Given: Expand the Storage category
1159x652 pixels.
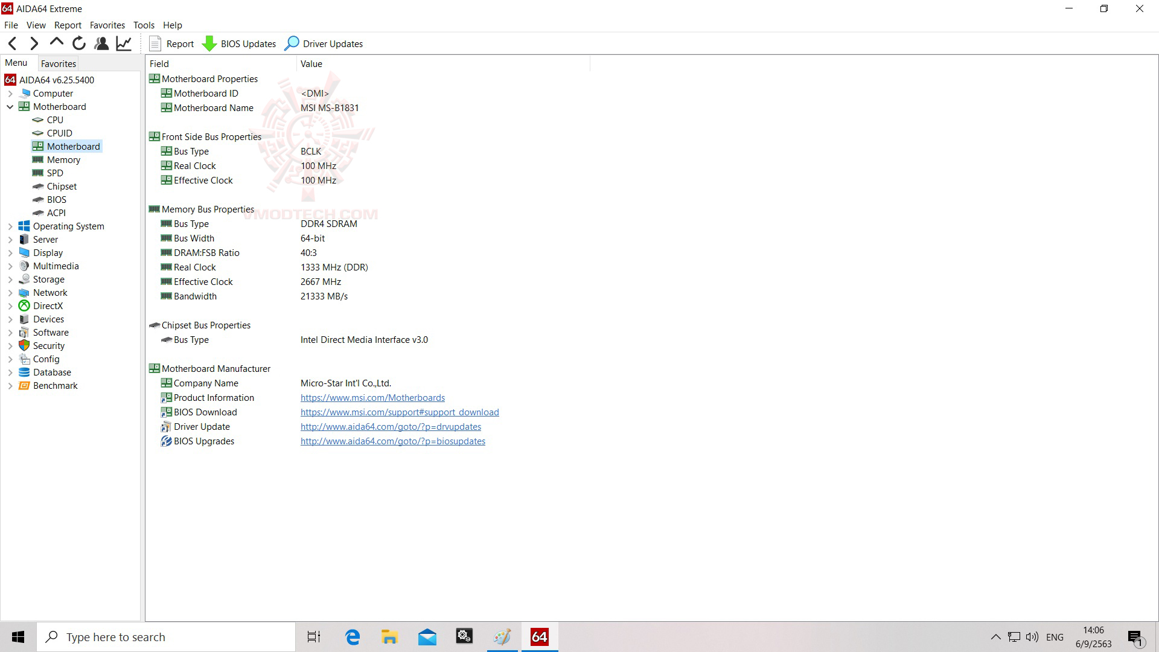Looking at the screenshot, I should [x=10, y=280].
